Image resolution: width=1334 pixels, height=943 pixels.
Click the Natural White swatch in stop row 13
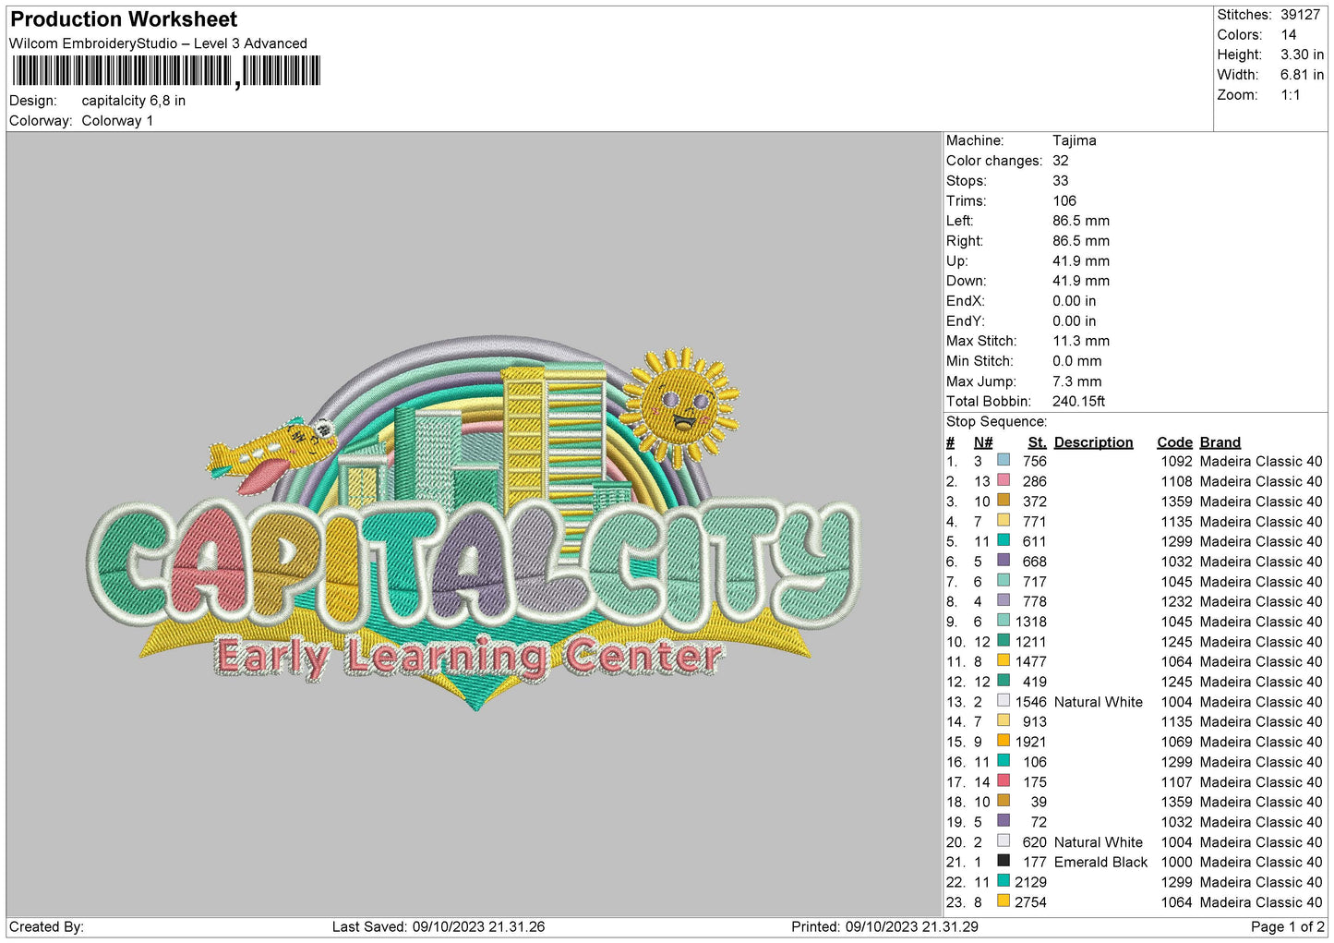click(1004, 700)
